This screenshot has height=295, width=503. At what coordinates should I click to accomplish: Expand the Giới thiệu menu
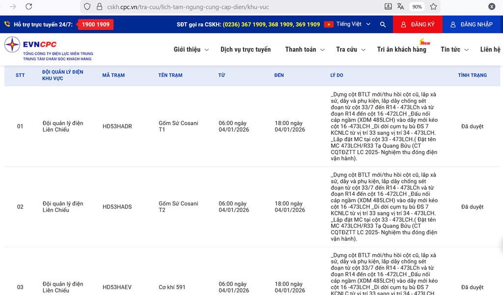(191, 50)
